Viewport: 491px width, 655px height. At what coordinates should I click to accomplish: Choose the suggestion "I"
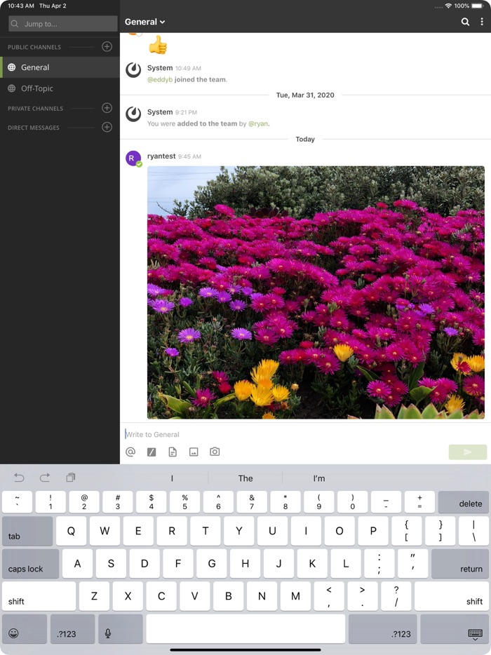coord(172,478)
